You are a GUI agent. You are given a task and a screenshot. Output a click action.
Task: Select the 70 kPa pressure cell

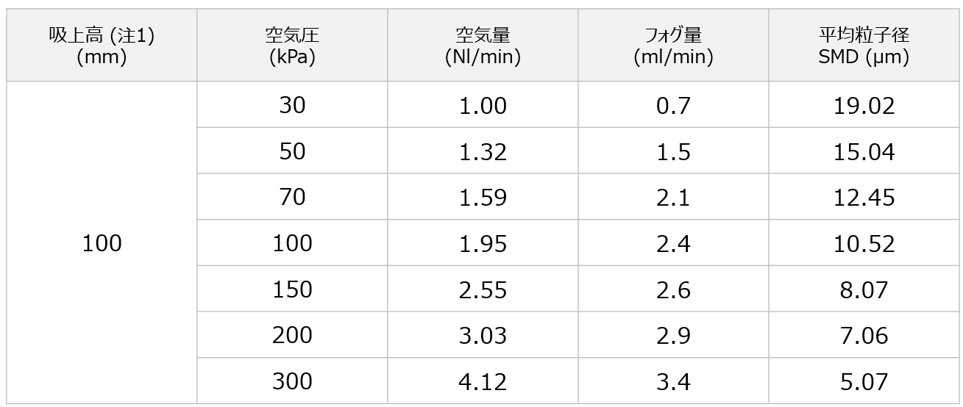(x=292, y=197)
